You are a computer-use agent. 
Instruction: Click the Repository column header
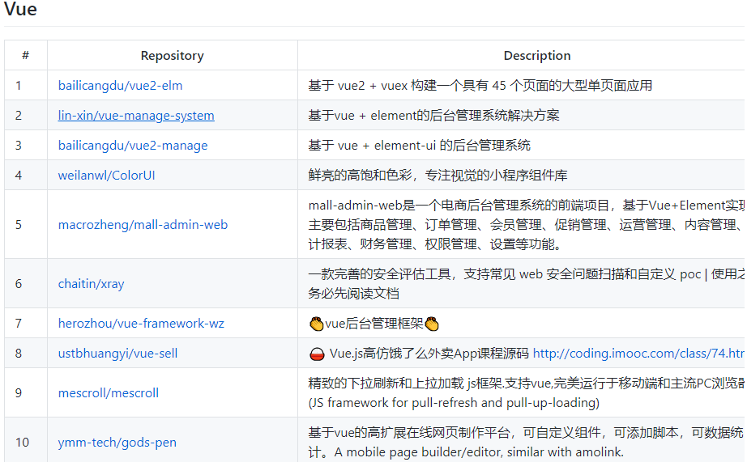click(x=173, y=56)
